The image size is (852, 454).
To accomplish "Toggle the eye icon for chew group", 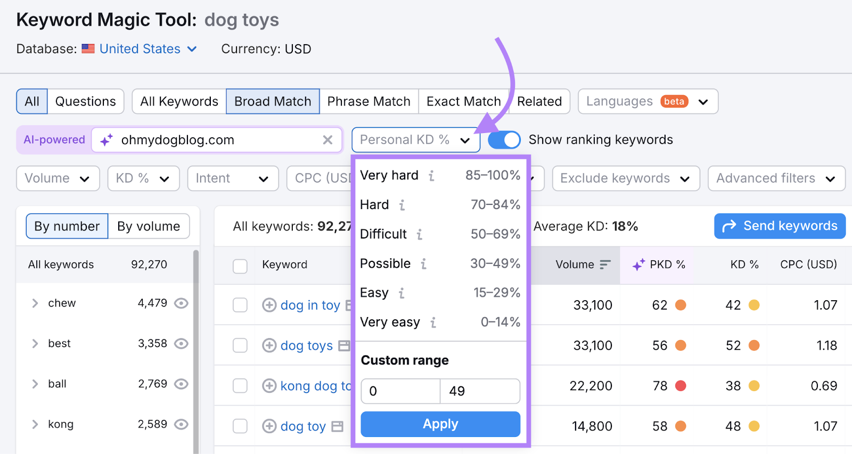I will pyautogui.click(x=182, y=303).
